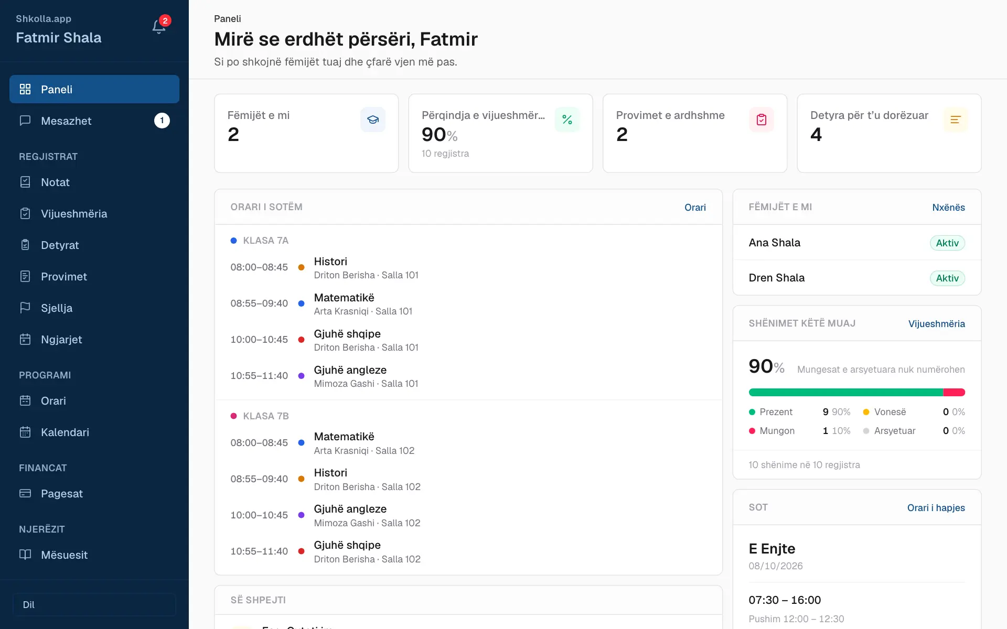This screenshot has width=1007, height=629.
Task: Follow the Nxënës link
Action: 948,208
